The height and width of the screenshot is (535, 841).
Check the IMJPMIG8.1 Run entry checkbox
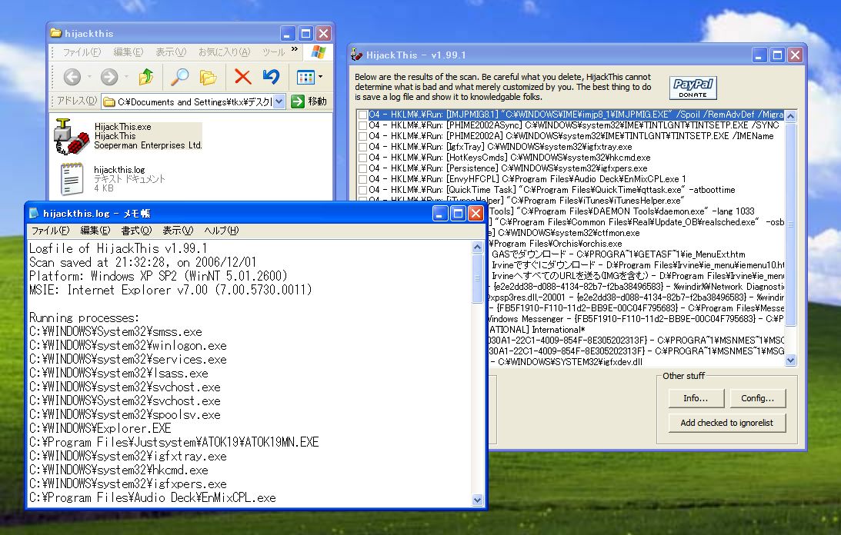pos(362,115)
